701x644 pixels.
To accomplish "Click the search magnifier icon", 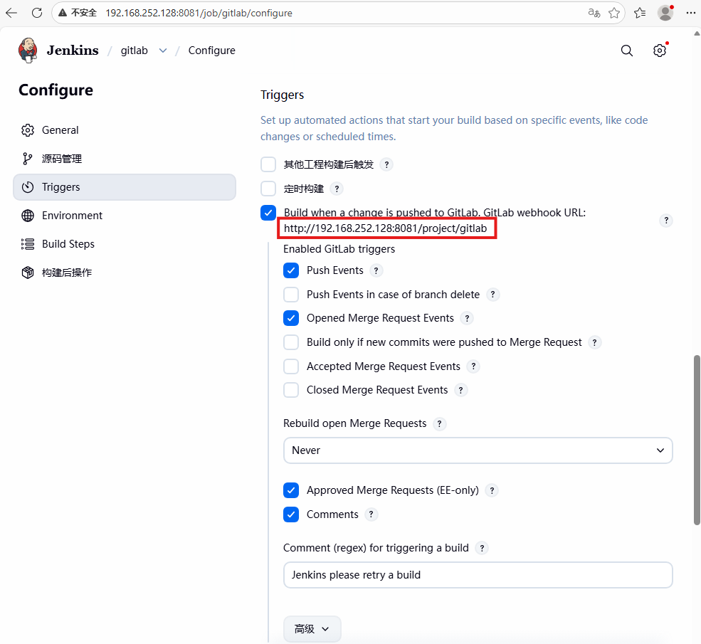I will click(626, 51).
